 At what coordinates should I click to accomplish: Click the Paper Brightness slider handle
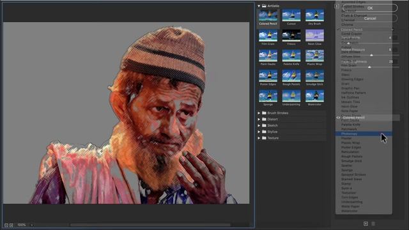click(x=369, y=67)
